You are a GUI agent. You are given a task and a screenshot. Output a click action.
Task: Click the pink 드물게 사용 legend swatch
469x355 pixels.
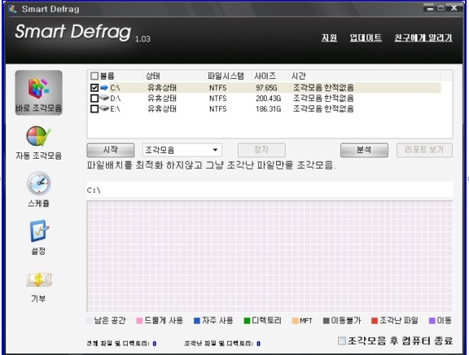(x=139, y=321)
